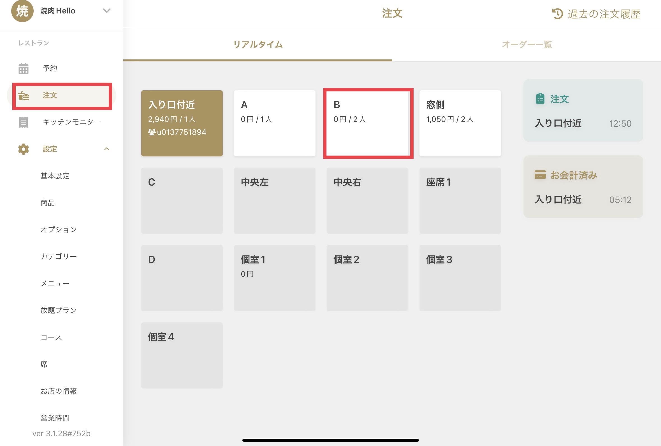Click the キッチンモニター receipt icon
This screenshot has width=661, height=446.
tap(24, 122)
